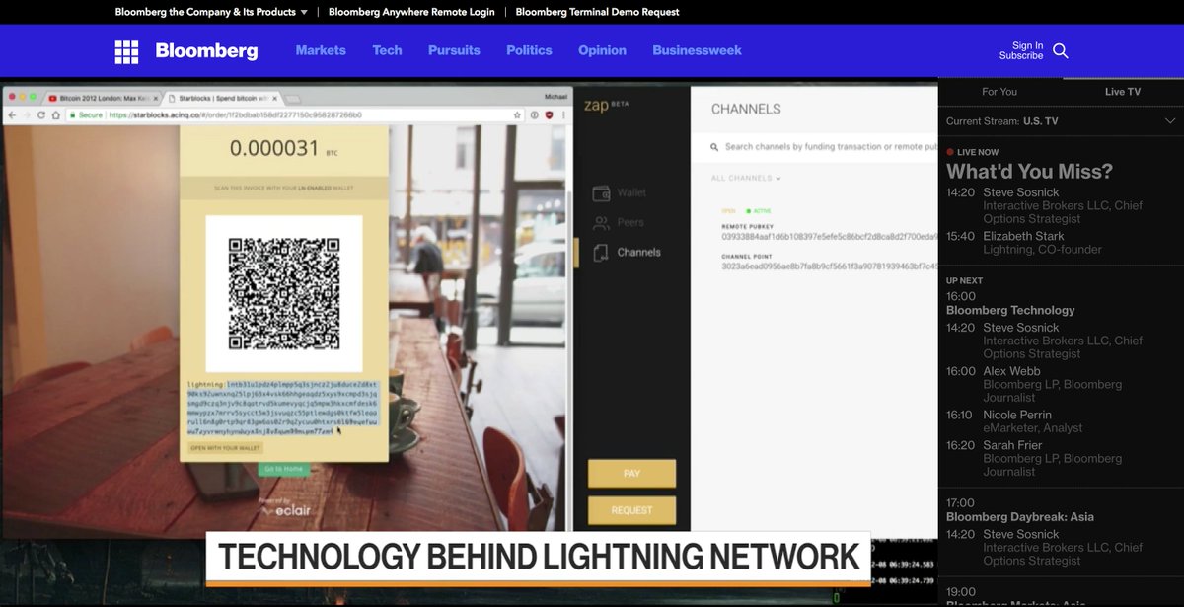The width and height of the screenshot is (1184, 607).
Task: Click the Starblocks invoice QR code
Action: (284, 294)
